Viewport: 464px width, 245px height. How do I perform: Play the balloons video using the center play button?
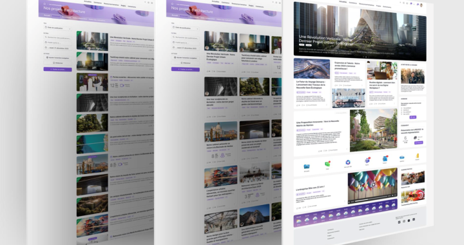pos(373,184)
